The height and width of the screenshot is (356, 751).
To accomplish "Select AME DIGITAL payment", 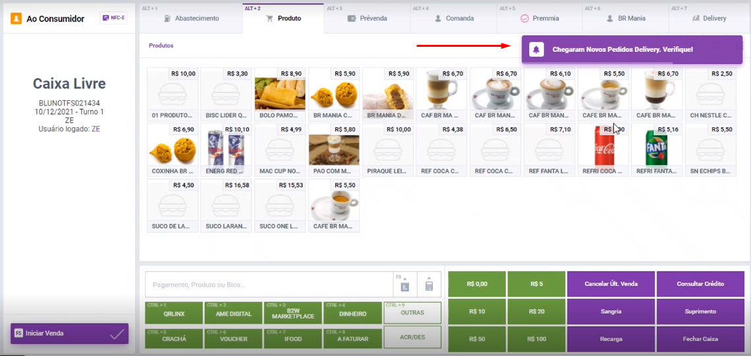I will click(x=233, y=313).
